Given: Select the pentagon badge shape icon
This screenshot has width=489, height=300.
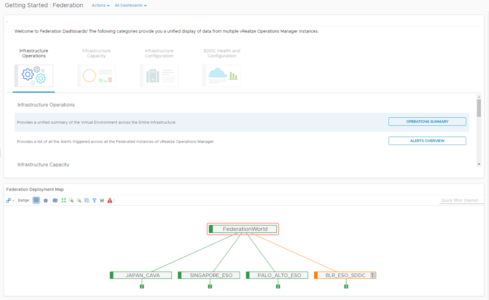Looking at the screenshot, I should tap(45, 200).
